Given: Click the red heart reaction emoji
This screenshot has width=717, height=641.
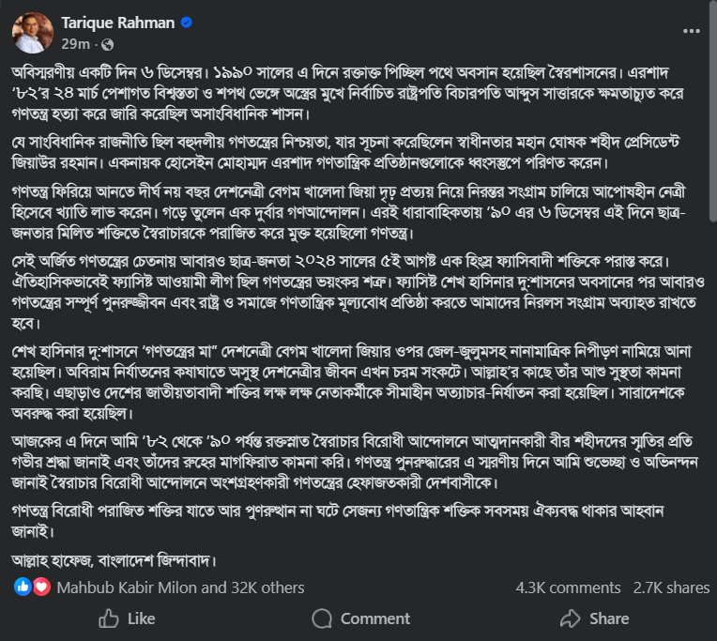Looking at the screenshot, I should [41, 588].
